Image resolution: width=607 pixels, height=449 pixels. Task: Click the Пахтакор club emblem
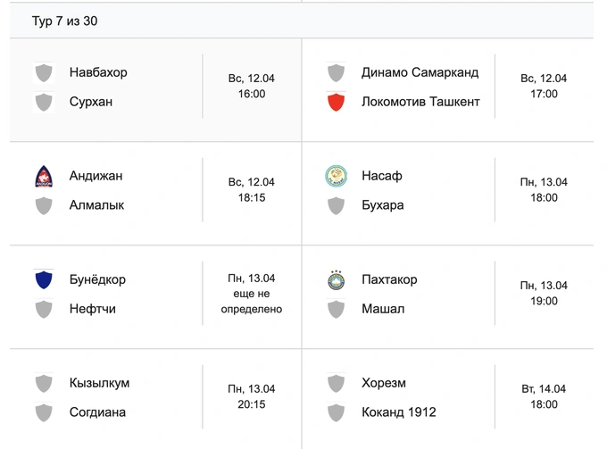click(x=336, y=279)
